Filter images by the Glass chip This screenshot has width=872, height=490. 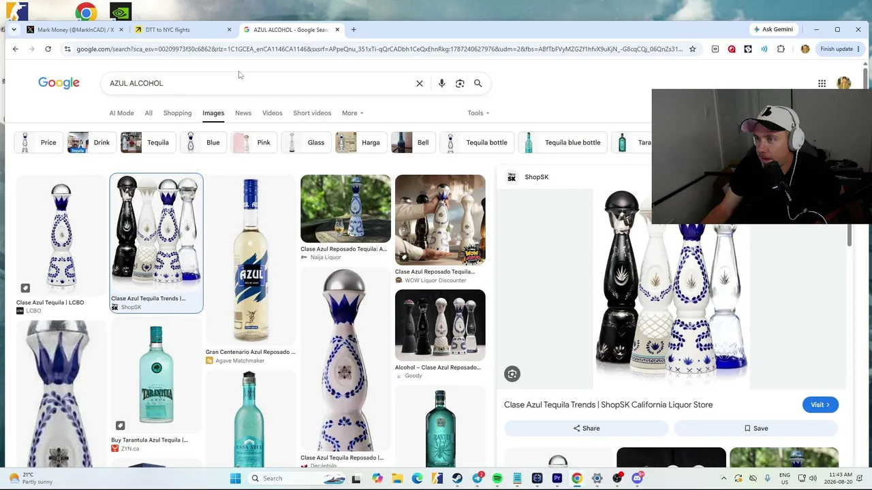click(305, 142)
